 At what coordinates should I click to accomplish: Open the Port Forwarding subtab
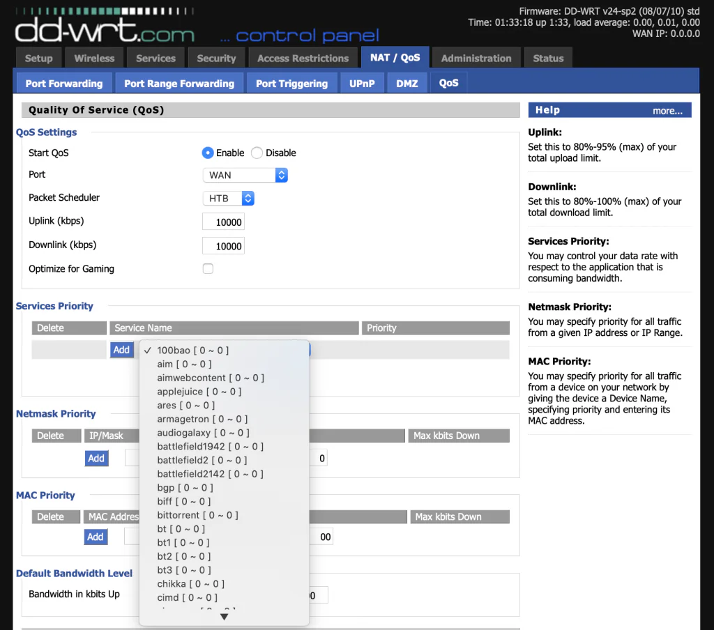point(64,84)
